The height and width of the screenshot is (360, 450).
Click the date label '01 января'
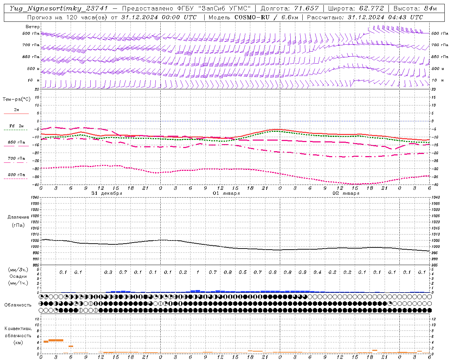pos(226,193)
